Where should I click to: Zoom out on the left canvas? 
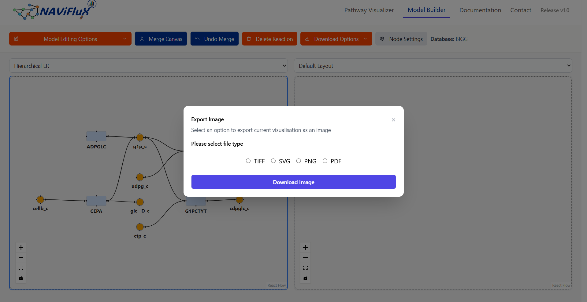(x=20, y=257)
